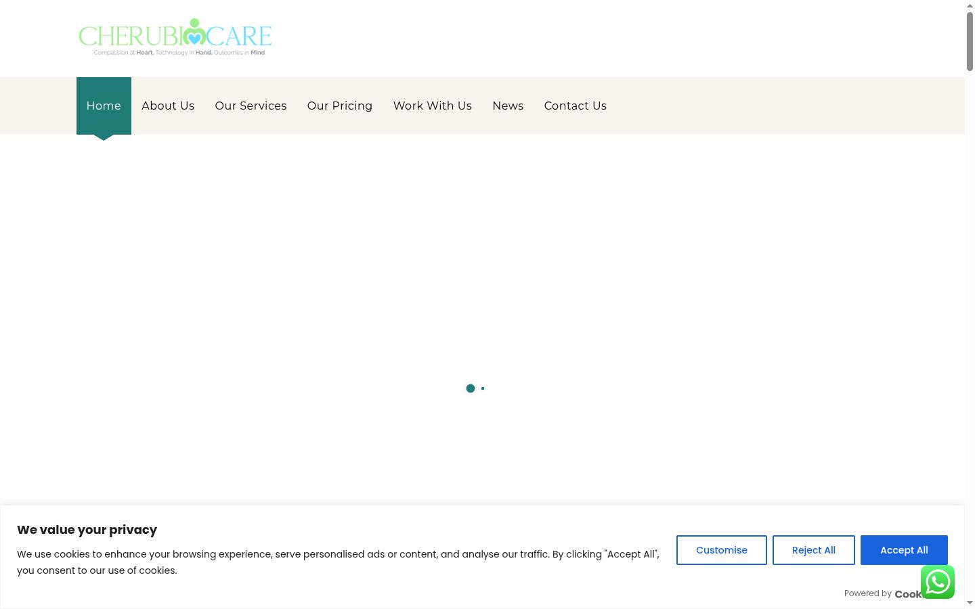Customise cookie preferences
975x609 pixels.
(722, 550)
